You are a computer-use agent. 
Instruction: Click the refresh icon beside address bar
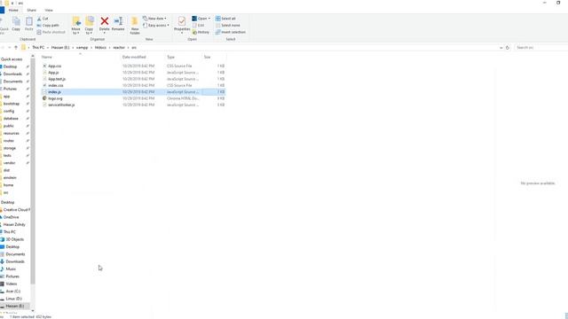click(x=508, y=47)
